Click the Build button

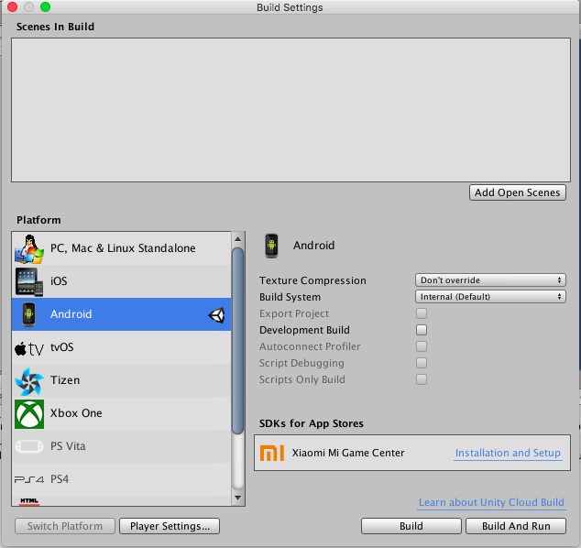411,526
